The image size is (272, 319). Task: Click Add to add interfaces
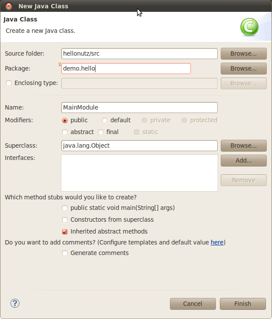[244, 160]
